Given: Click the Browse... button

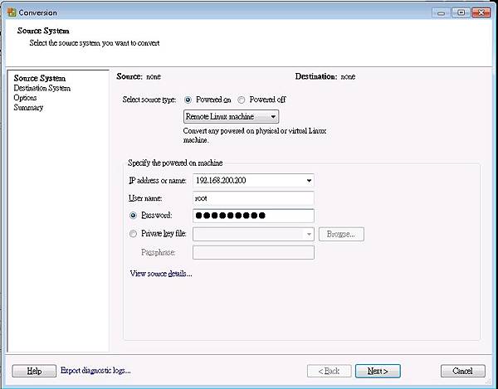Looking at the screenshot, I should 341,234.
